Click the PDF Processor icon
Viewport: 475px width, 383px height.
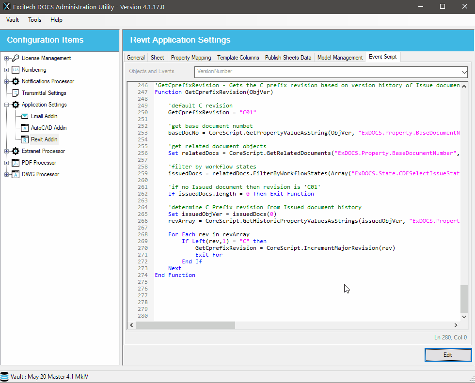[x=16, y=163]
